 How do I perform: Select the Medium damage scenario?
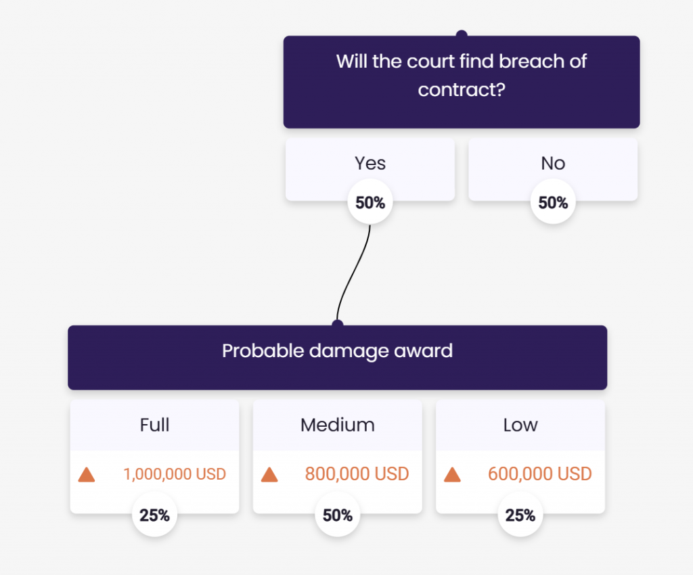pos(337,425)
